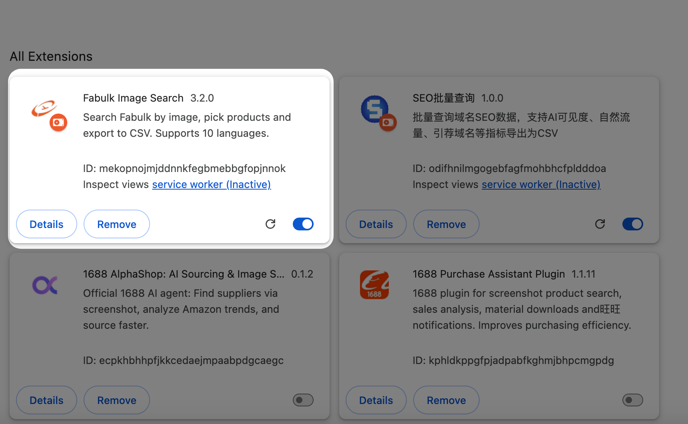Remove the Fabulk Image Search extension
Image resolution: width=688 pixels, height=424 pixels.
117,224
